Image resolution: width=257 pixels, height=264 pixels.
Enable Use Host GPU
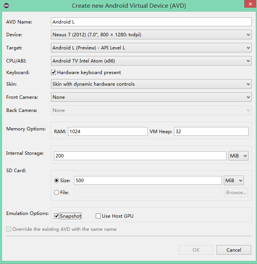point(98,216)
